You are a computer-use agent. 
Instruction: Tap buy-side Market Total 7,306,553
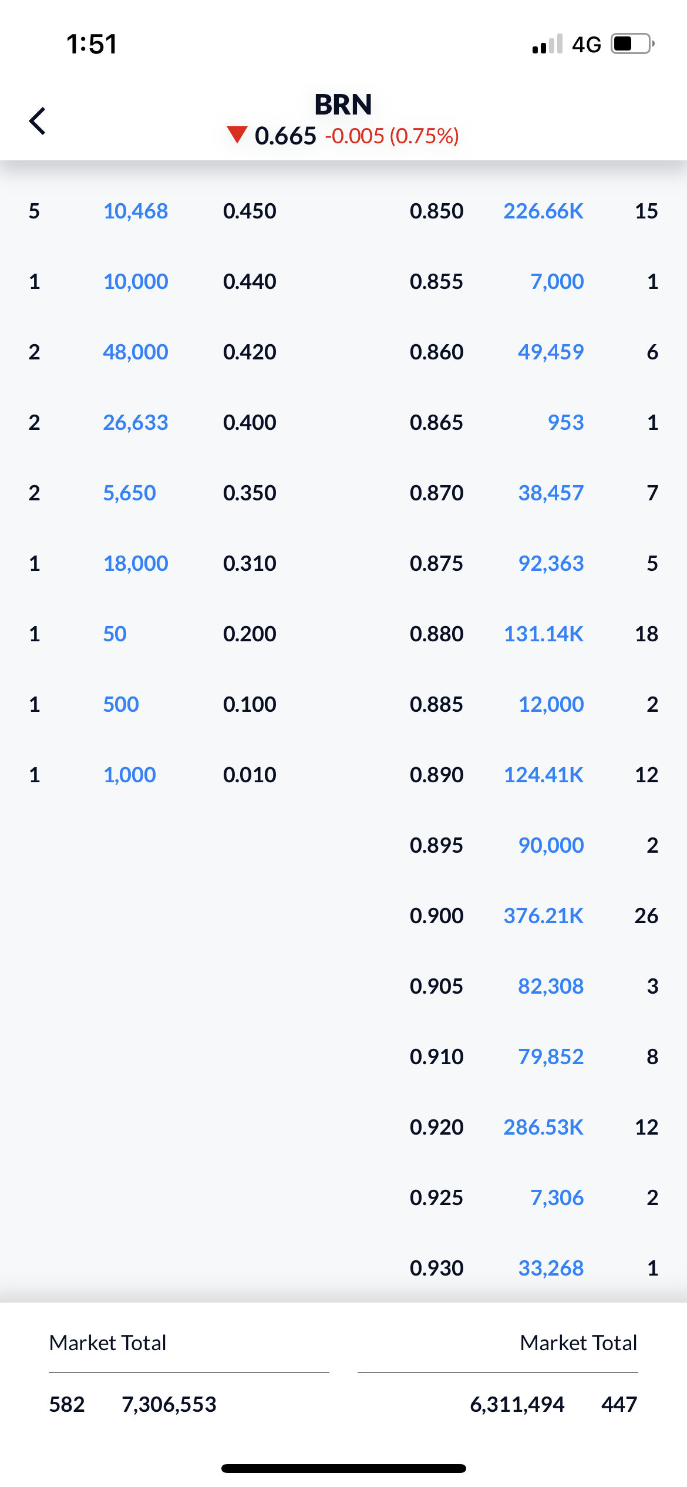click(169, 1404)
